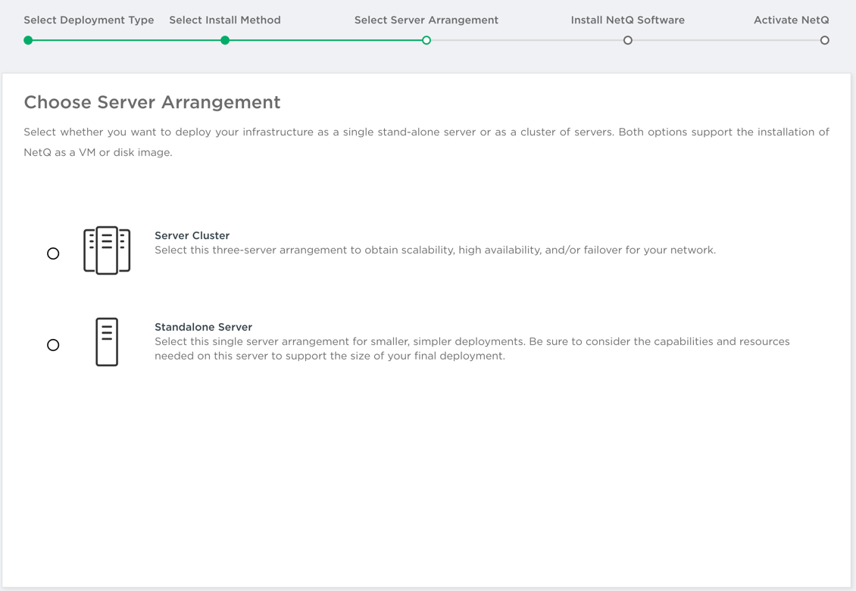Viewport: 856px width, 591px height.
Task: Click the Server Cluster option title
Action: click(x=192, y=235)
